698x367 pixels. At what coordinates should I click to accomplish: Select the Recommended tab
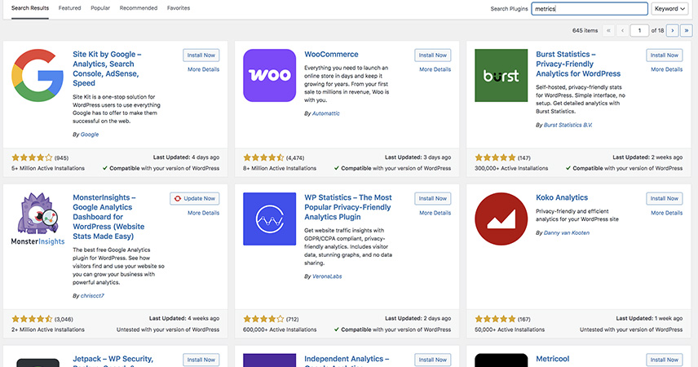click(139, 8)
